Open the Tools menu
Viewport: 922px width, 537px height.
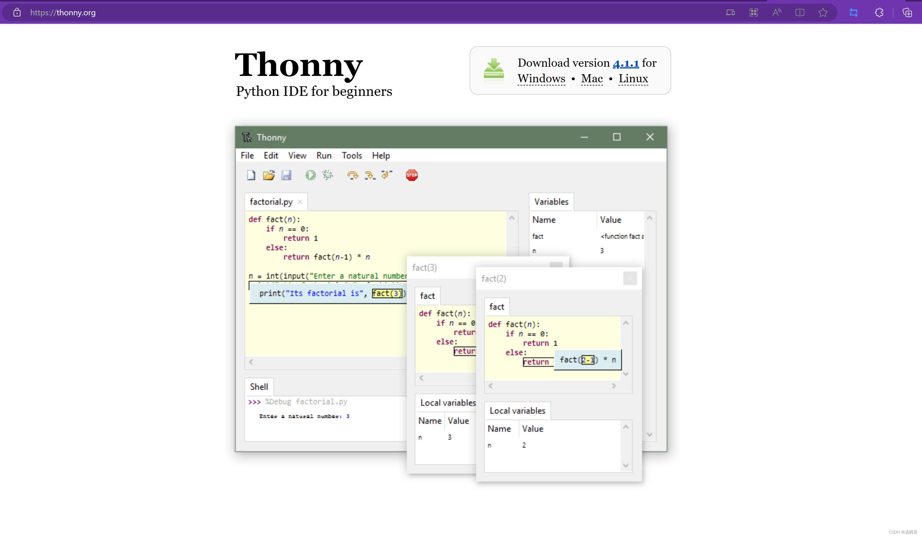tap(352, 155)
